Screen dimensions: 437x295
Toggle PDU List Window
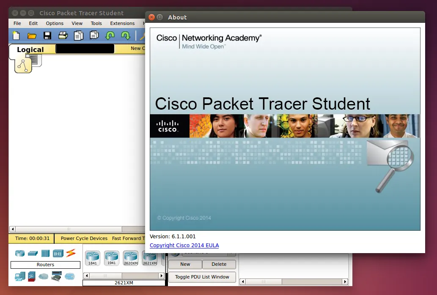(202, 277)
